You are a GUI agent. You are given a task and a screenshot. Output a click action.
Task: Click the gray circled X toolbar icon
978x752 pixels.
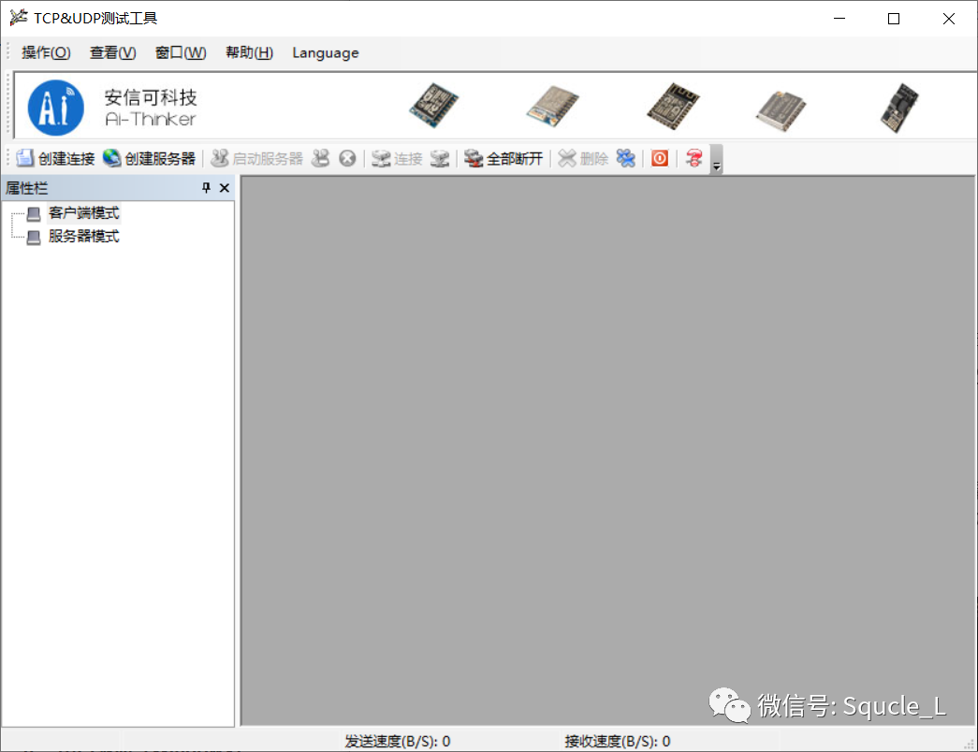[x=347, y=158]
